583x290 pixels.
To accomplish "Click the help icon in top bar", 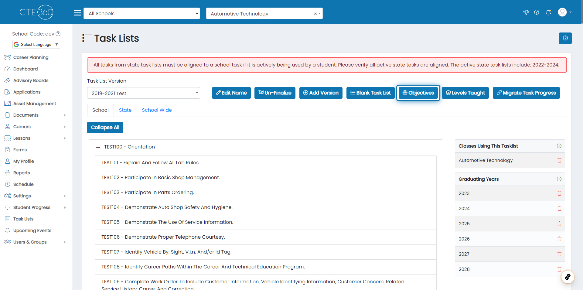I will pyautogui.click(x=537, y=12).
